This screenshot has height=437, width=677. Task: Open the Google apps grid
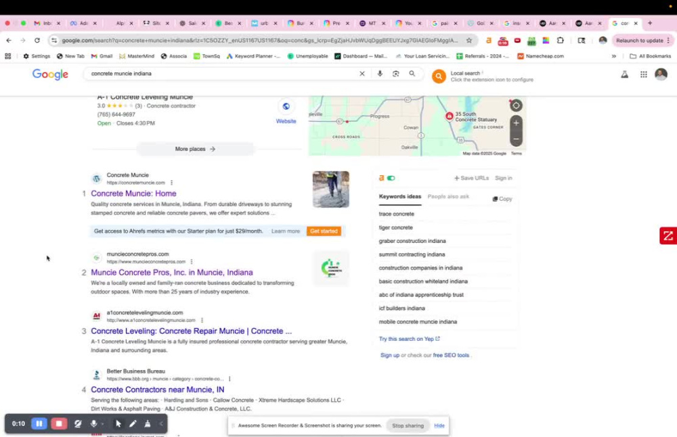click(643, 74)
